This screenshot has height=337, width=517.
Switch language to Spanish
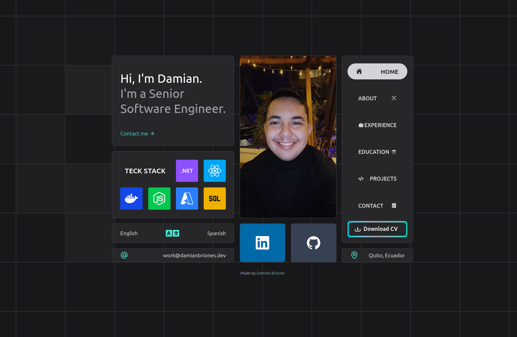point(216,233)
